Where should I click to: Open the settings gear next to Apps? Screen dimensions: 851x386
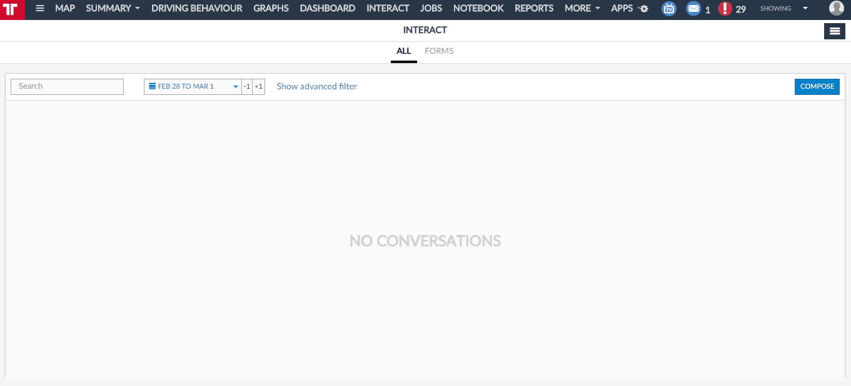click(644, 9)
